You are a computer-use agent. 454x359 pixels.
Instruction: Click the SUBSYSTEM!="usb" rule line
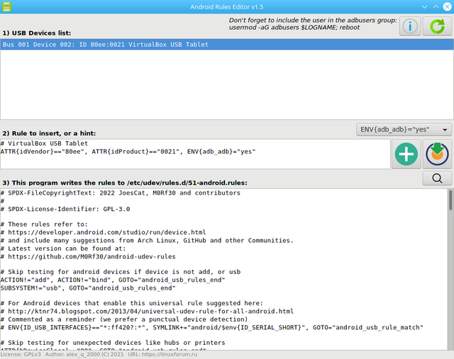click(x=88, y=288)
